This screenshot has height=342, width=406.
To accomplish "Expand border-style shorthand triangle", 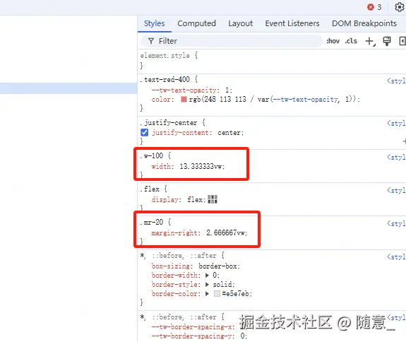I will click(x=207, y=285).
